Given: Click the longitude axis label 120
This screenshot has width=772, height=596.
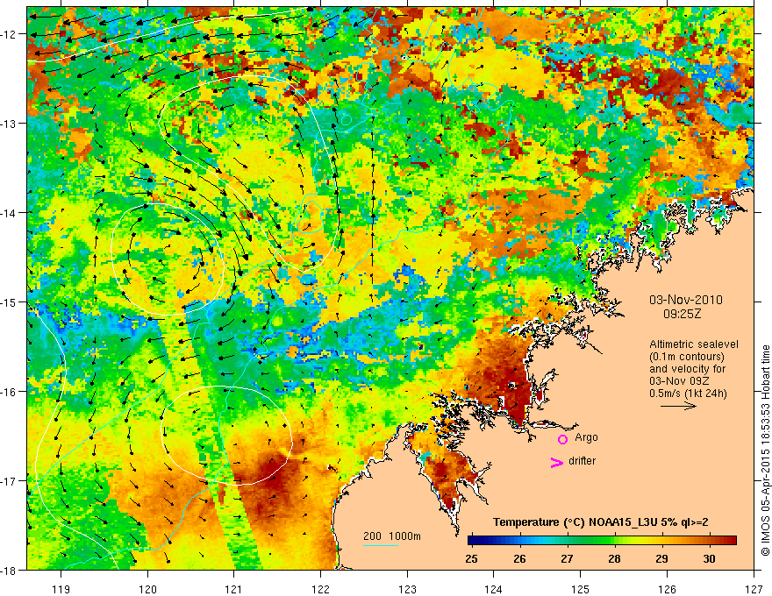Looking at the screenshot, I should pos(147,589).
